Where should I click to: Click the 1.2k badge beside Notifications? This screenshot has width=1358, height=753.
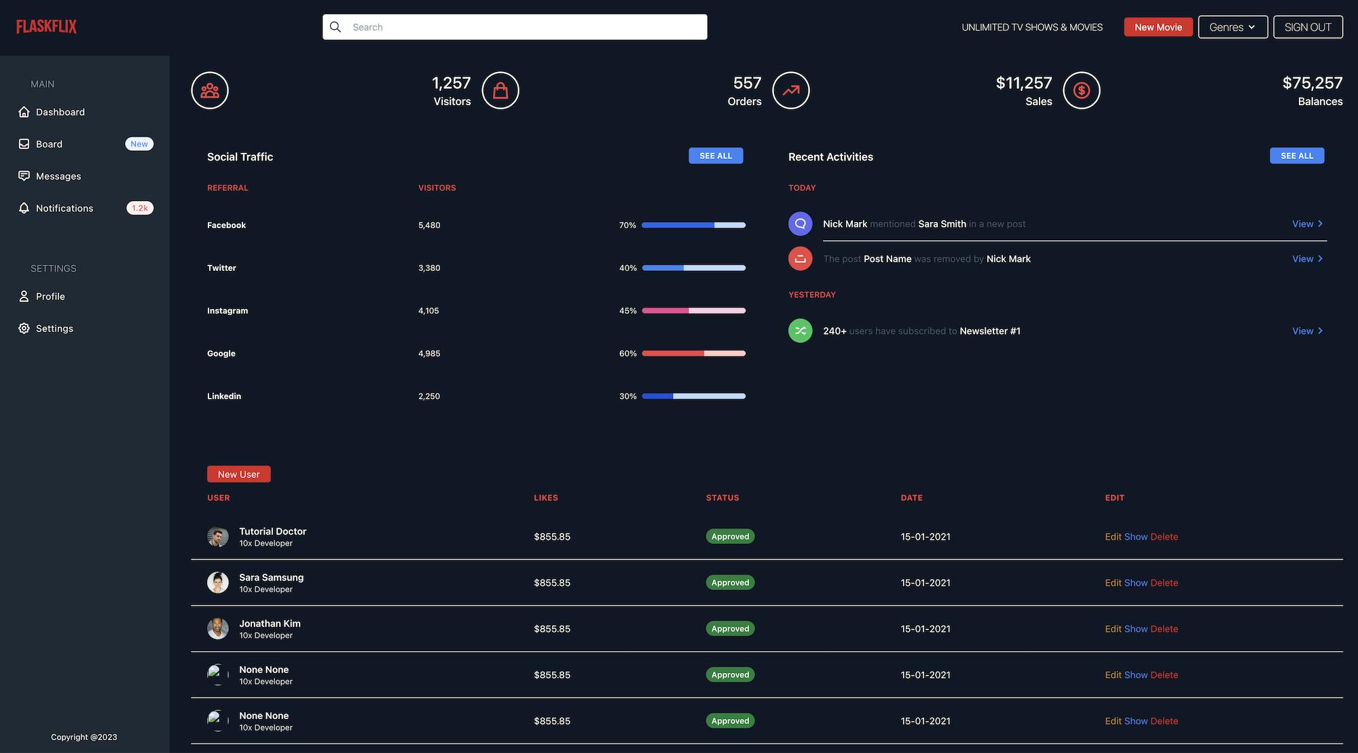click(x=140, y=208)
